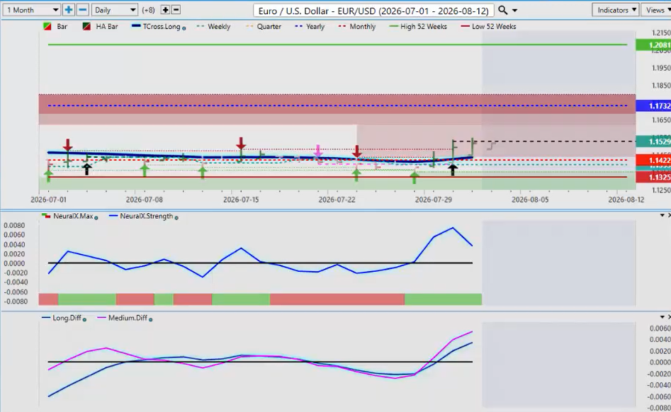671x412 pixels.
Task: Expand the arrow next to the search icon
Action: coord(515,10)
